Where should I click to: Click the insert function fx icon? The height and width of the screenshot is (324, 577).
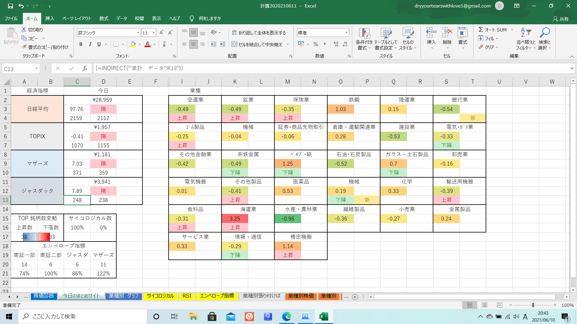tap(85, 68)
